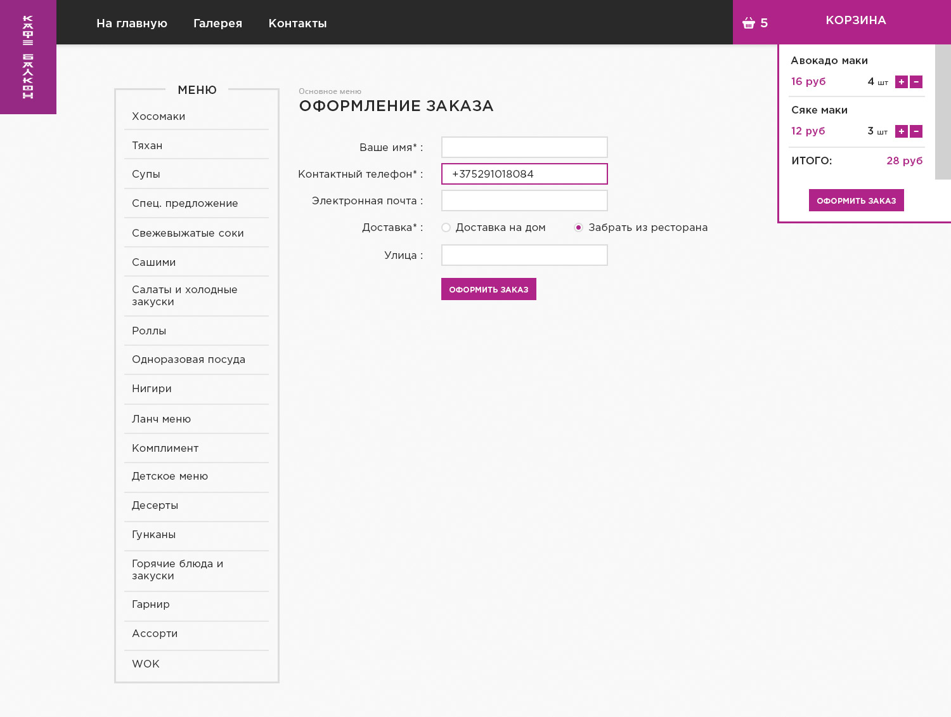
Task: Click the shopping basket icon in header
Action: 749,23
